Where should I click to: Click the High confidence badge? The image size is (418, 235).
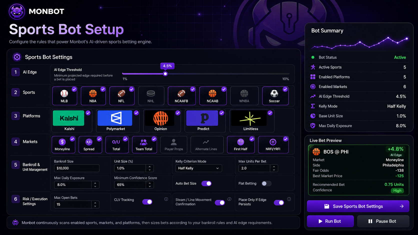pos(397,191)
